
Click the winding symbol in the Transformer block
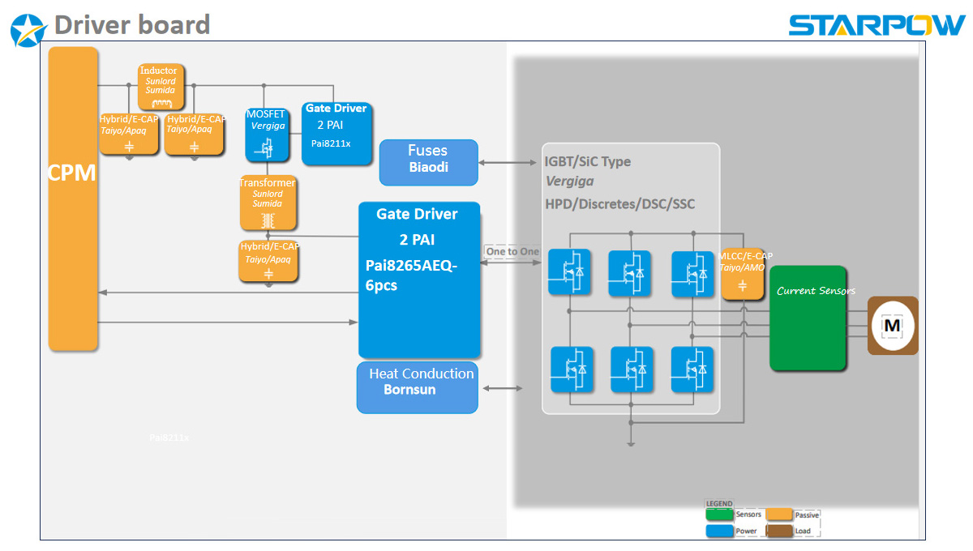268,220
